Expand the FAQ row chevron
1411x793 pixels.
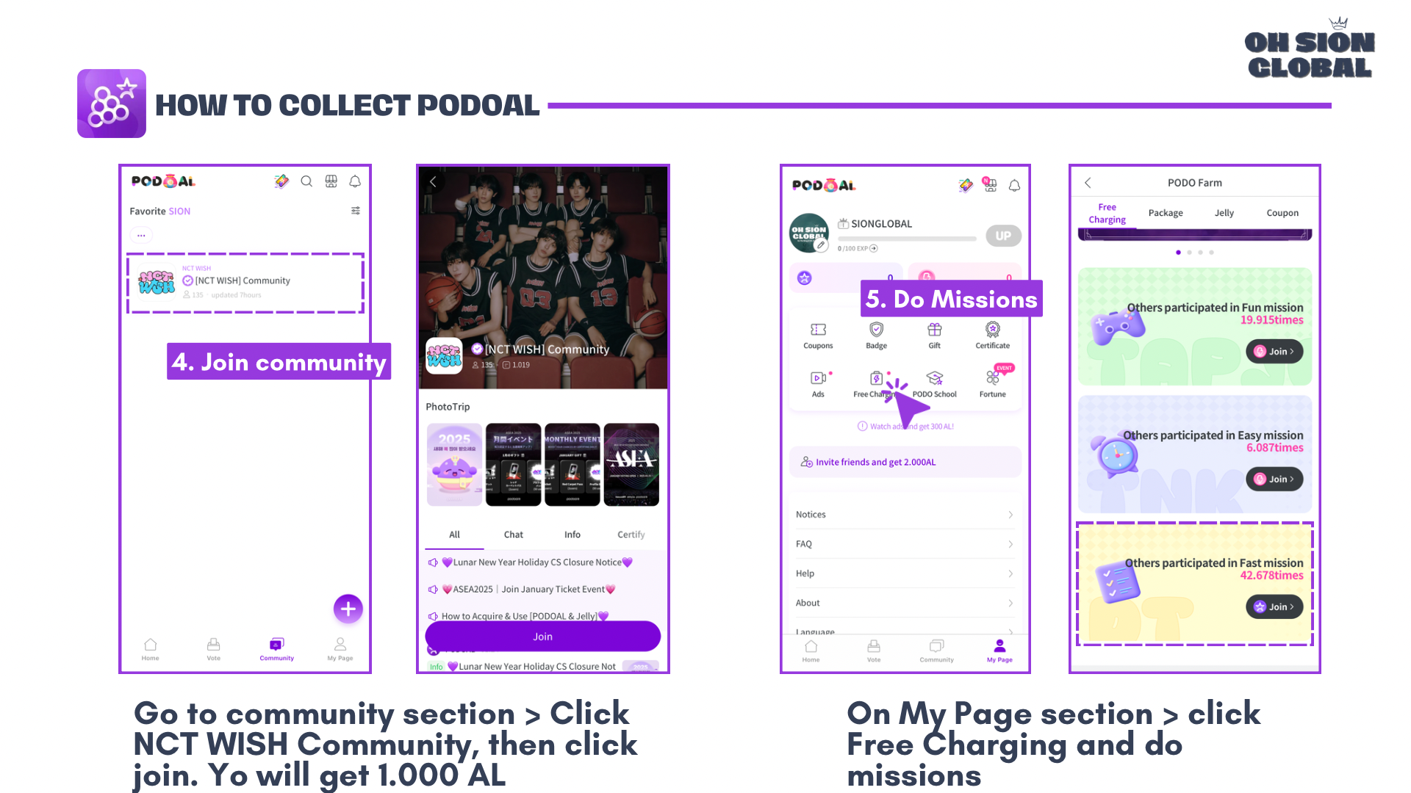[x=1010, y=544]
